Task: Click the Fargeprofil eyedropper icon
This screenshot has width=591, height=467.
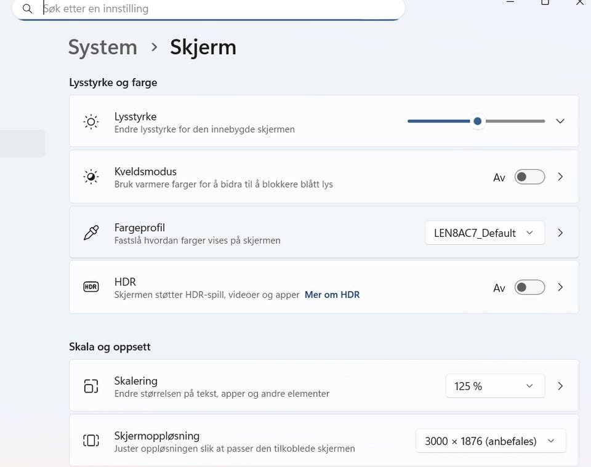Action: point(91,233)
